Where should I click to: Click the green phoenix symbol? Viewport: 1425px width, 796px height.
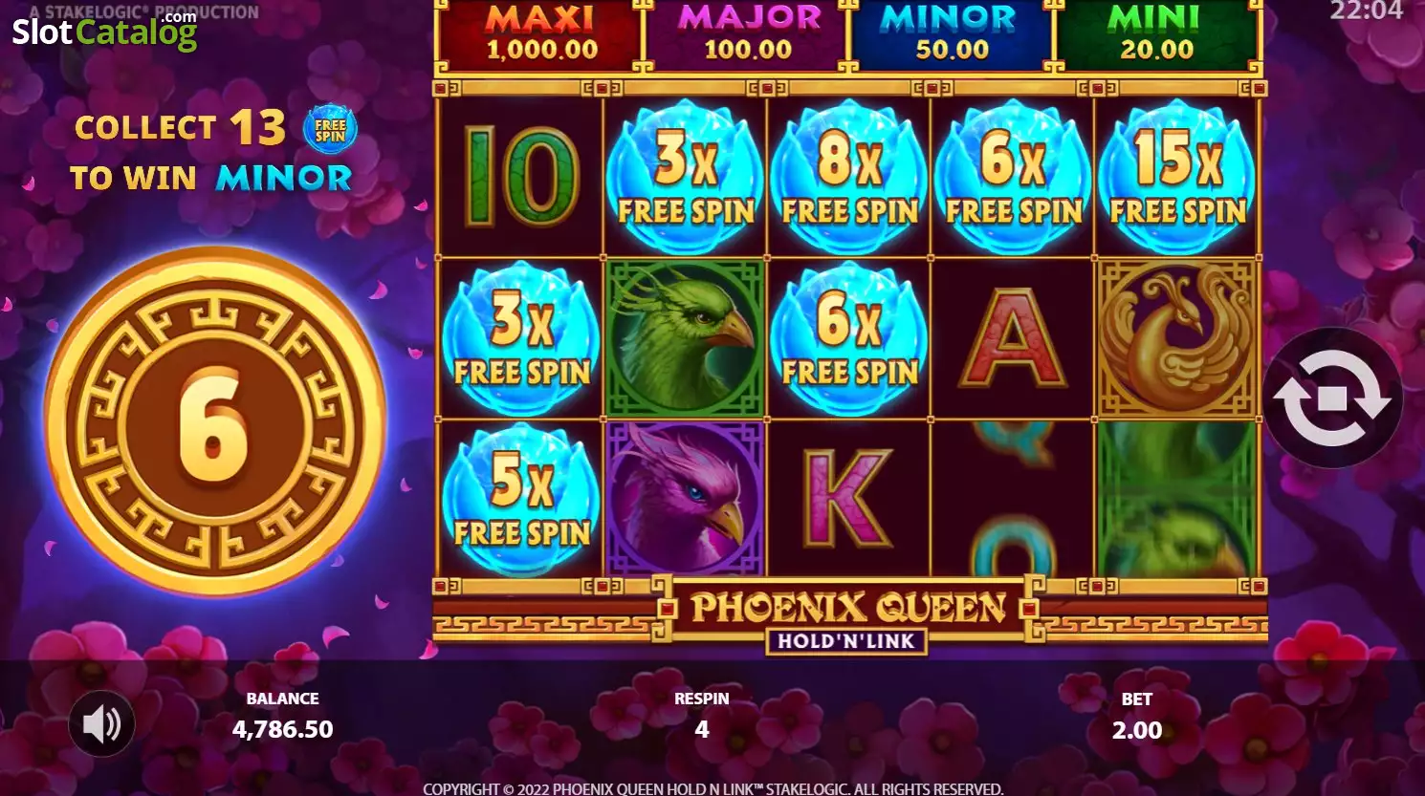click(685, 337)
